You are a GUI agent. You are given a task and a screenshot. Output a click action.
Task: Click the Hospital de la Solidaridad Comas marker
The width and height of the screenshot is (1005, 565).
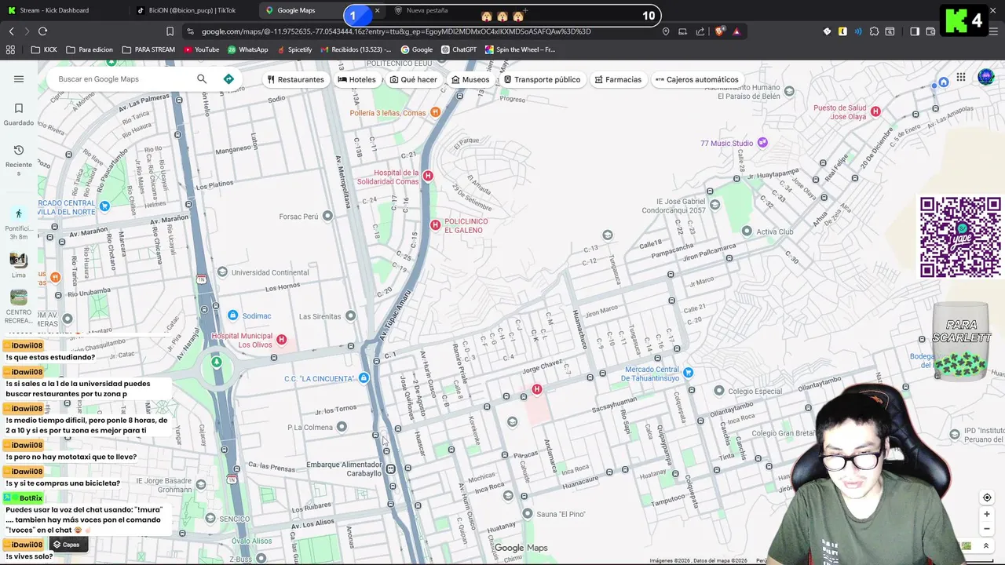coord(428,176)
